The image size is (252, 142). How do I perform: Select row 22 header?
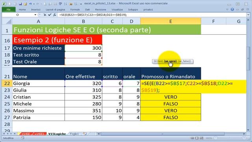click(7, 83)
